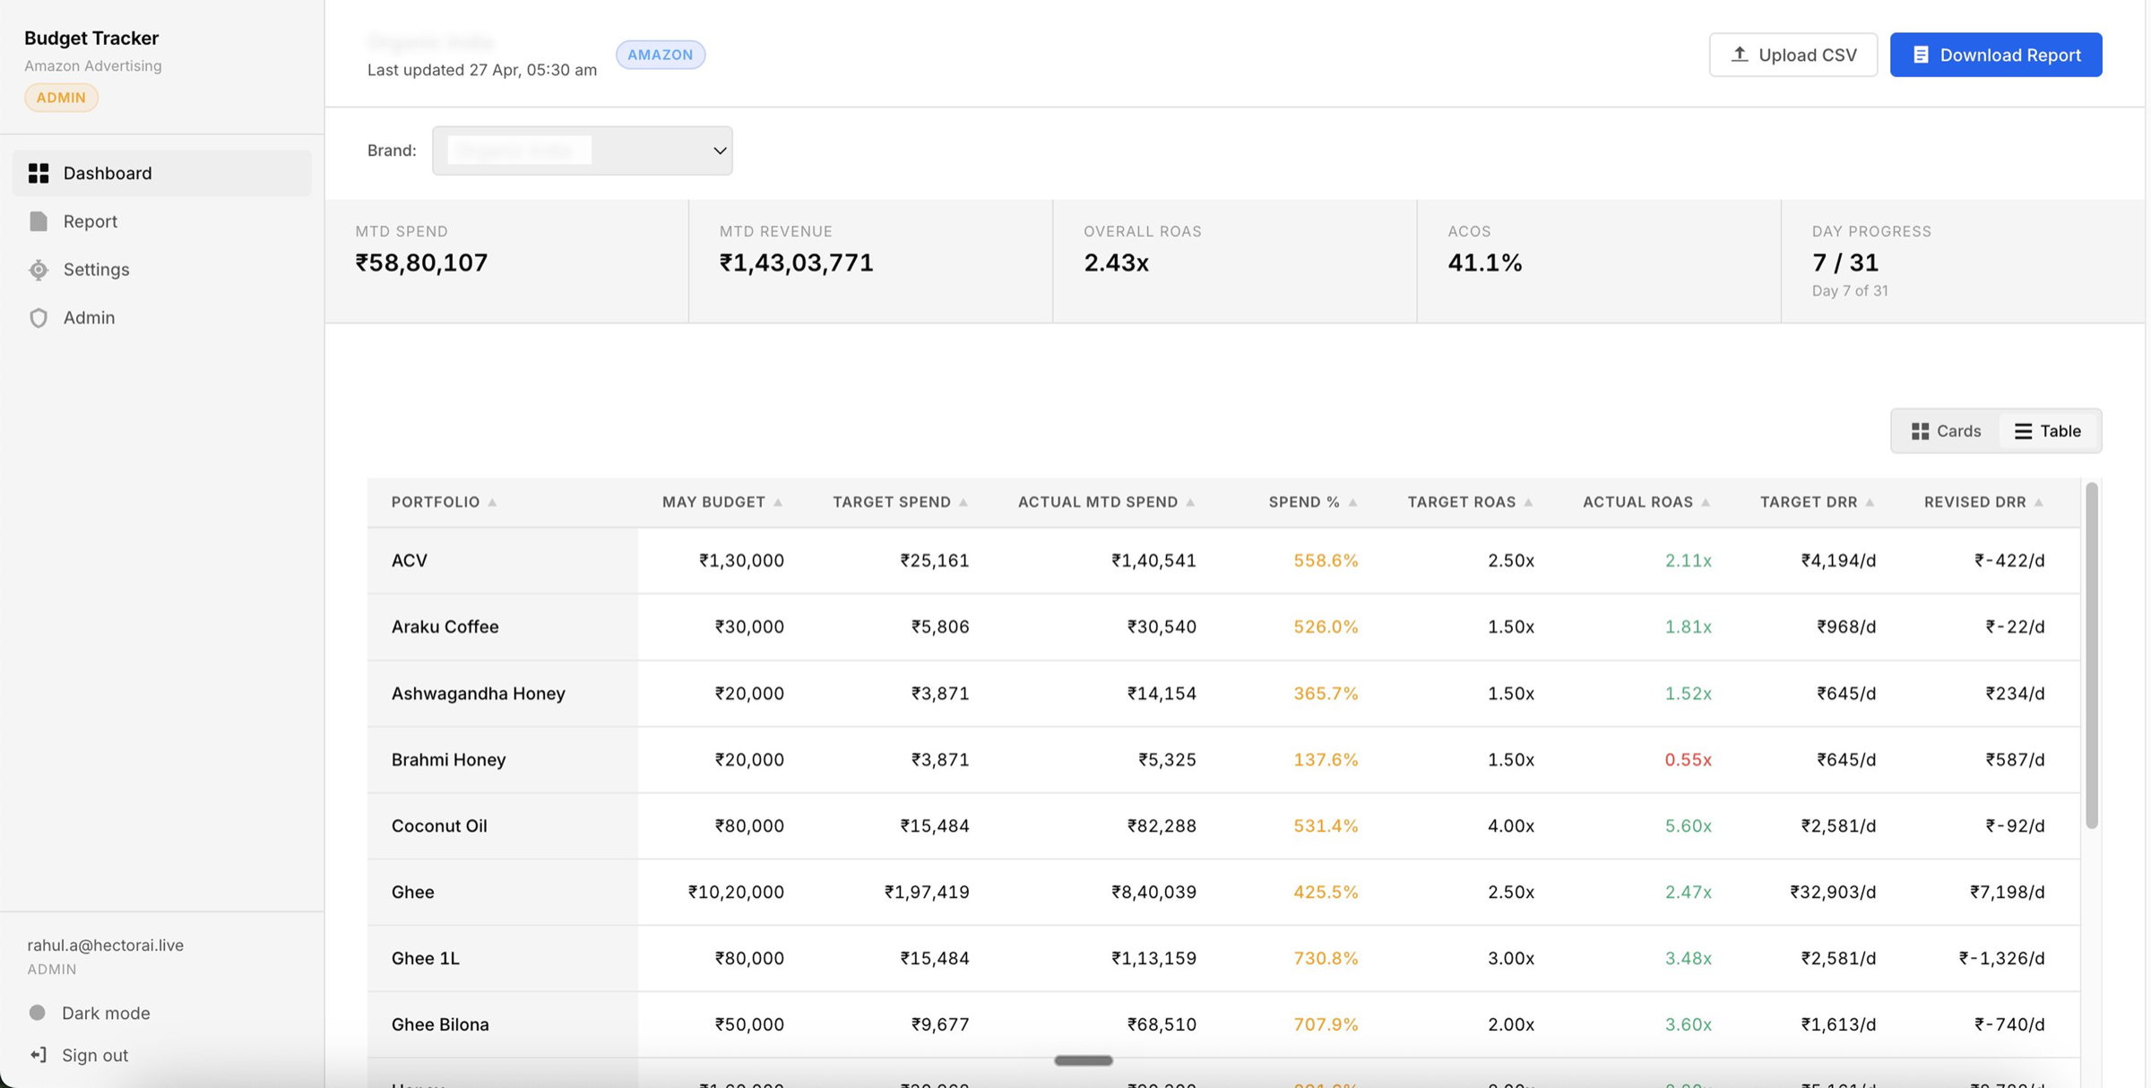Screen dimensions: 2151x1088
Task: Click the Sign out arrow icon
Action: (x=38, y=1055)
